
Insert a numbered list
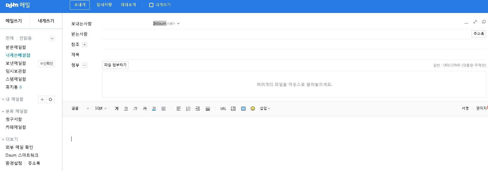pyautogui.click(x=188, y=108)
